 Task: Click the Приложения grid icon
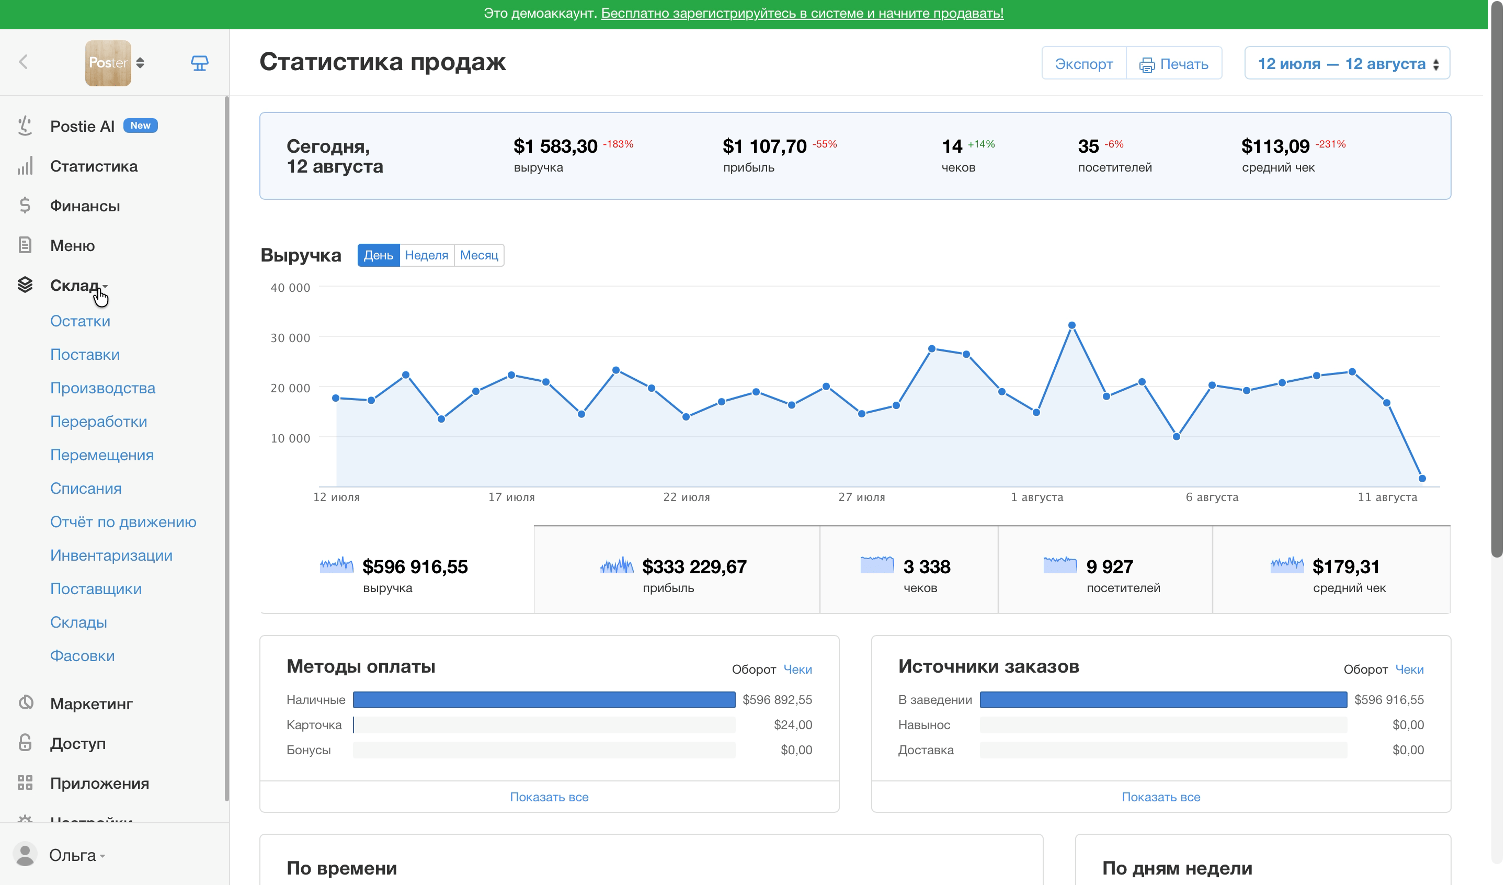tap(25, 783)
